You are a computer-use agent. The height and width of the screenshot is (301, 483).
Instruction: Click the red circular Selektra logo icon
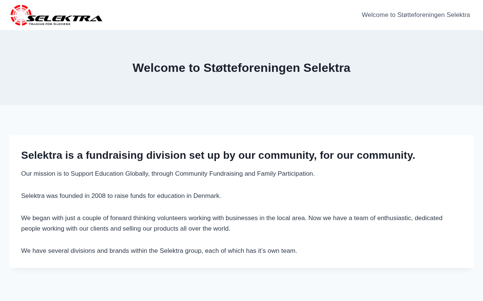click(20, 15)
